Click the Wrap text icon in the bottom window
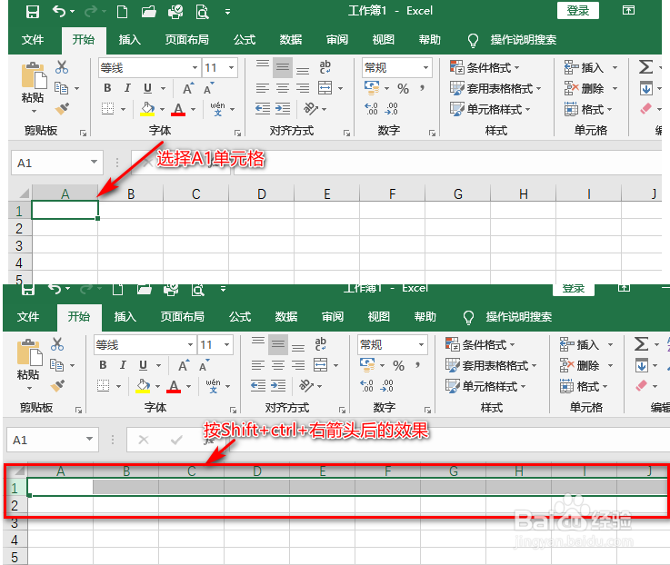Screen dimensions: 670x565 point(320,344)
